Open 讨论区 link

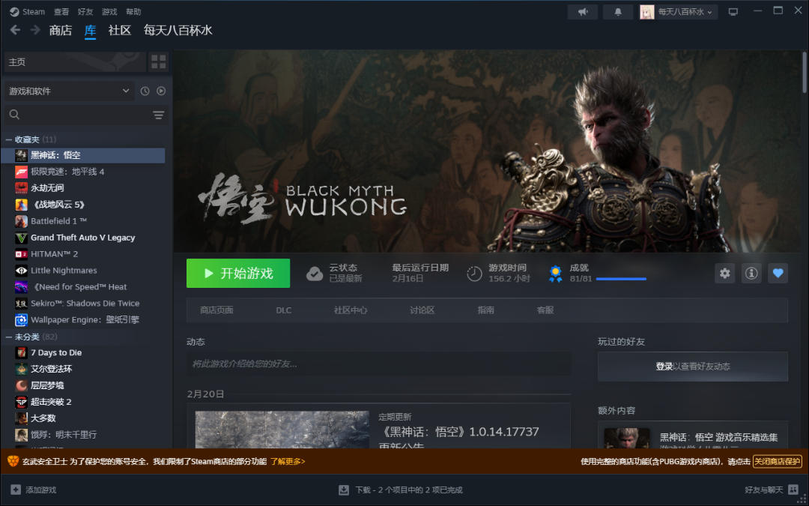tap(422, 310)
